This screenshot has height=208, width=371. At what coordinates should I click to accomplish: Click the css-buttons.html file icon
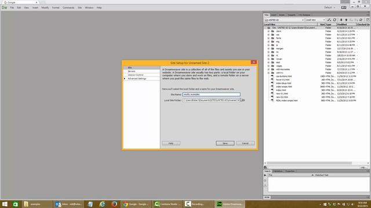pyautogui.click(x=272, y=76)
